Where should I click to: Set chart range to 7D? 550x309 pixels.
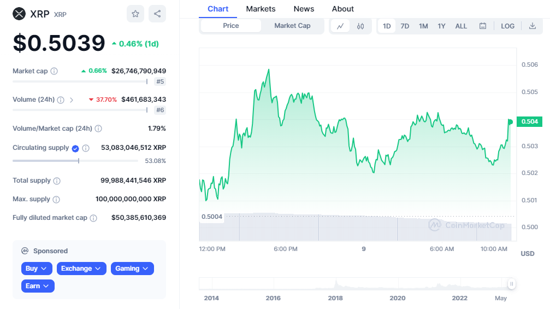click(405, 26)
